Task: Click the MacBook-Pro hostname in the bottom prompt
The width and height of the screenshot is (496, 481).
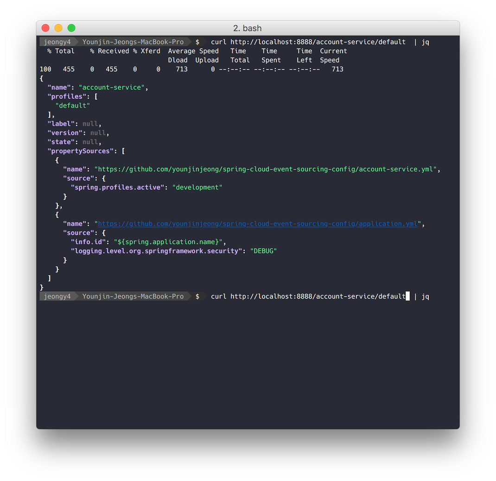Action: 133,296
